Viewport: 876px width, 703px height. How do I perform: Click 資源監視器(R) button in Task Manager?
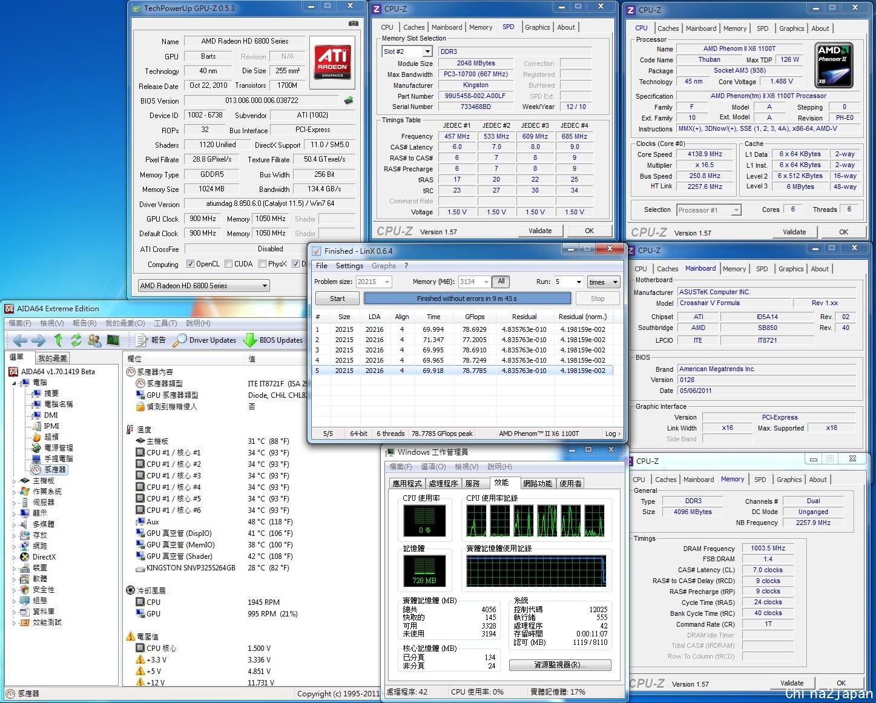click(560, 665)
